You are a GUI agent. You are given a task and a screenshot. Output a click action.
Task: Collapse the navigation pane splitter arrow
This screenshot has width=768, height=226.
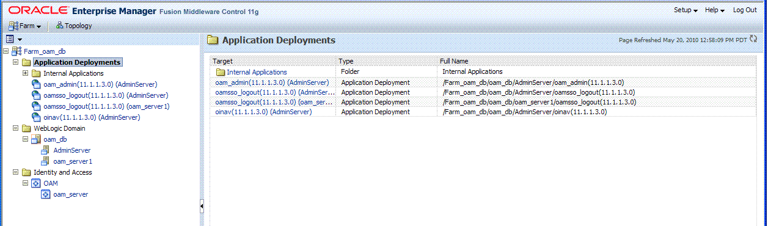tap(202, 207)
